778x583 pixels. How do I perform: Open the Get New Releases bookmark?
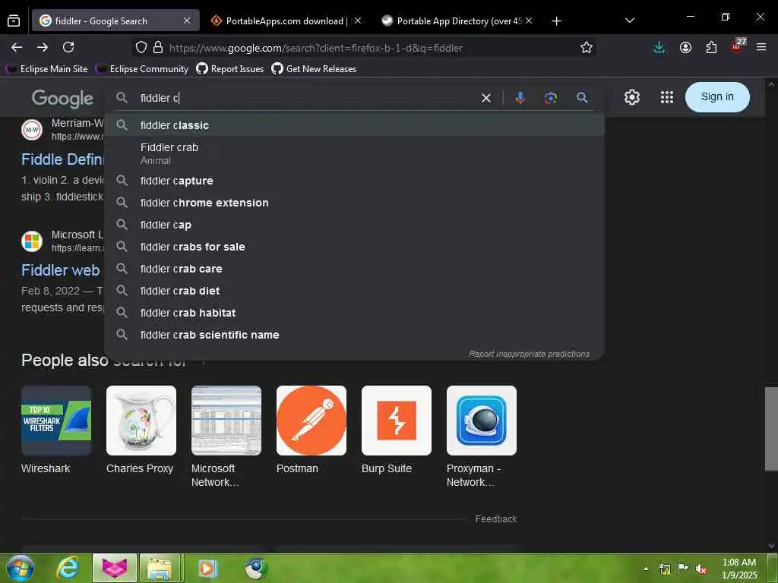pyautogui.click(x=314, y=69)
